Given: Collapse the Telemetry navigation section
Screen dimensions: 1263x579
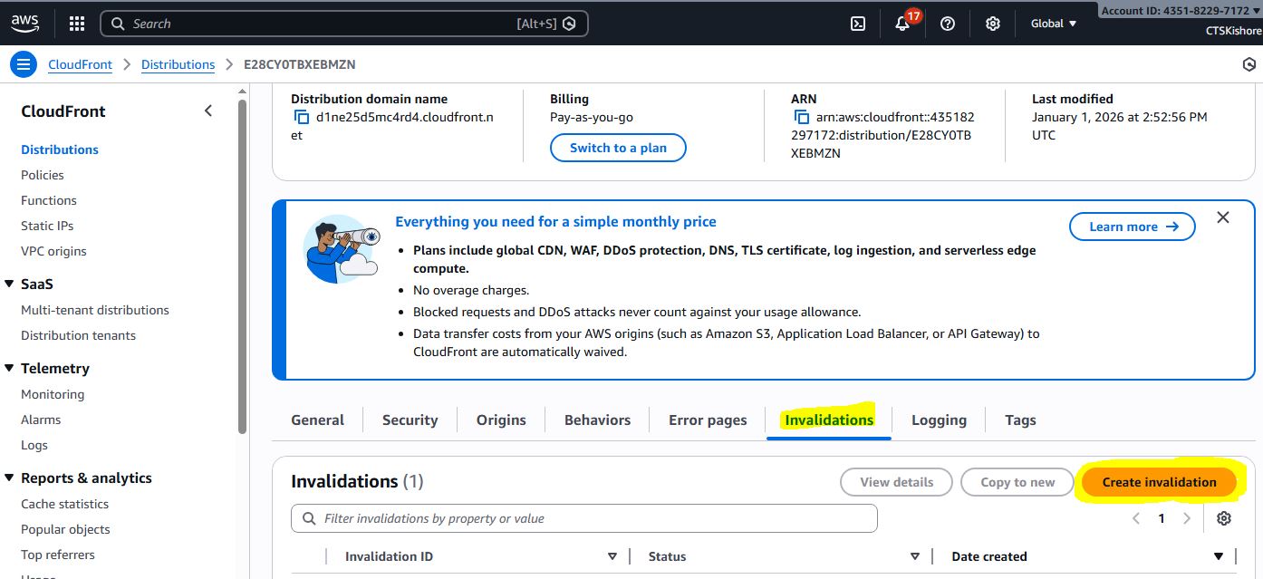Looking at the screenshot, I should 10,368.
